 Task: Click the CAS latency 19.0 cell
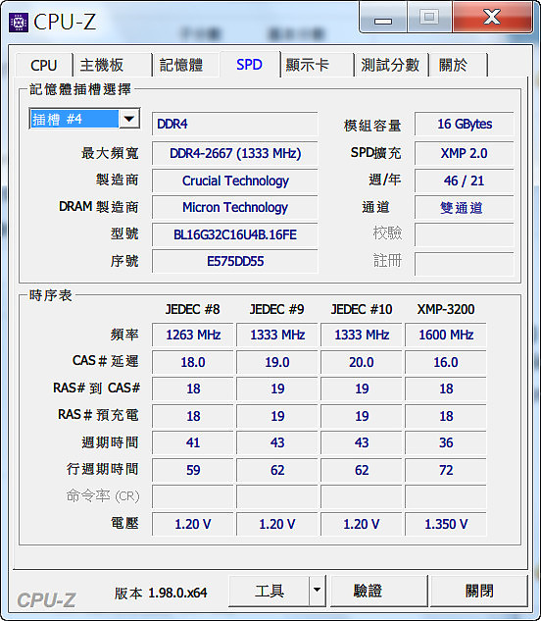(x=277, y=362)
